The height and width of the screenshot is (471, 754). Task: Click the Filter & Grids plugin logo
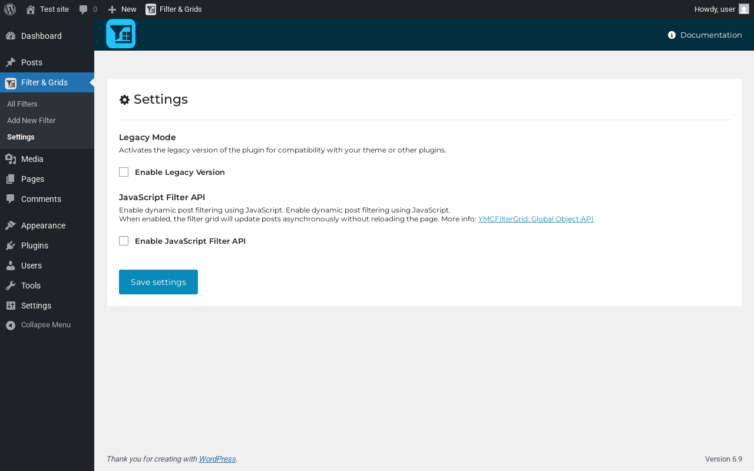[121, 34]
